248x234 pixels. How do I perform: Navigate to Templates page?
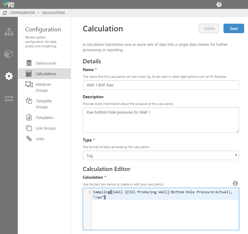[44, 117]
